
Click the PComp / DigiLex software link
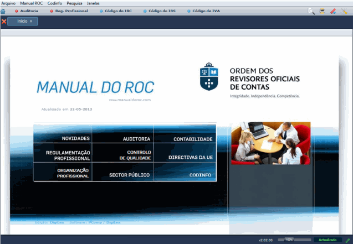point(104,222)
